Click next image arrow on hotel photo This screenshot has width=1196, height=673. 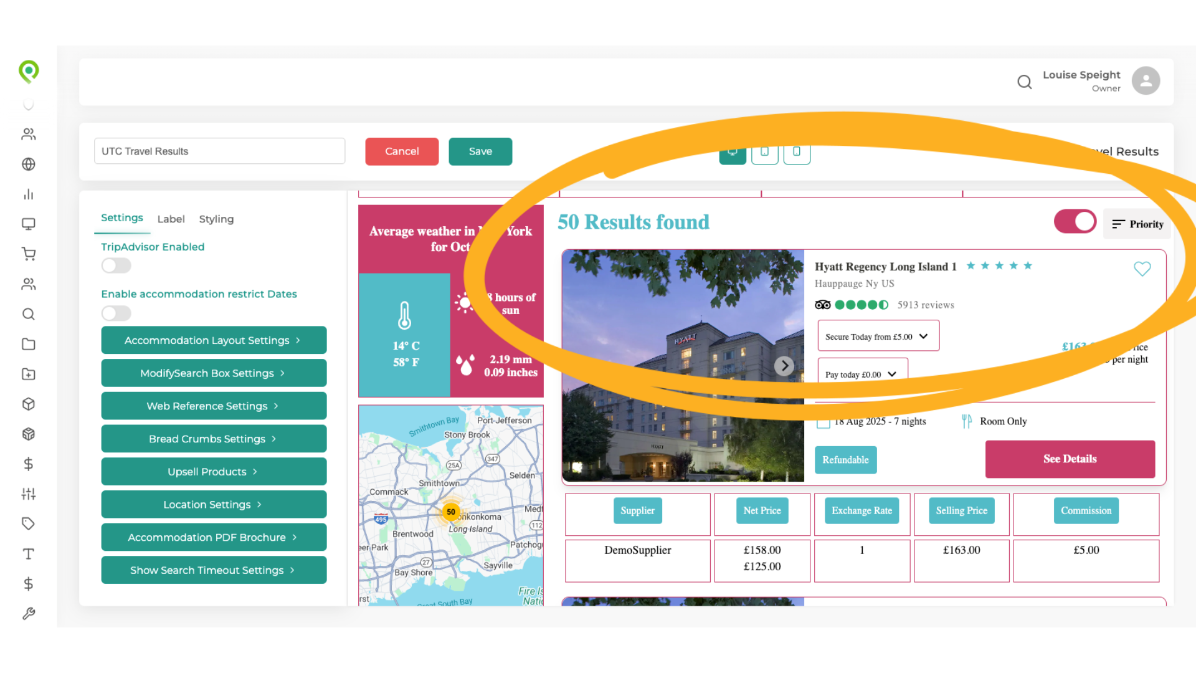tap(784, 366)
